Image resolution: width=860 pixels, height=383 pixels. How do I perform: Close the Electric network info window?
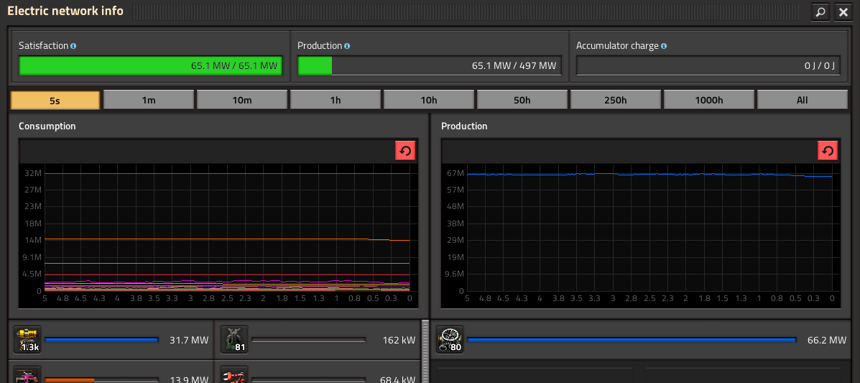[x=843, y=11]
